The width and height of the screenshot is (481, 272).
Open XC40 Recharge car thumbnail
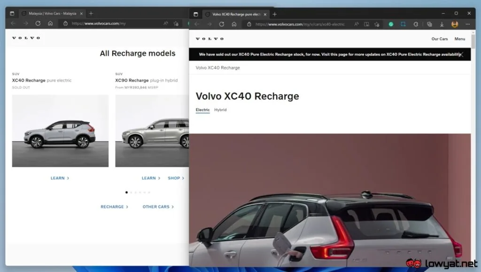click(x=60, y=131)
